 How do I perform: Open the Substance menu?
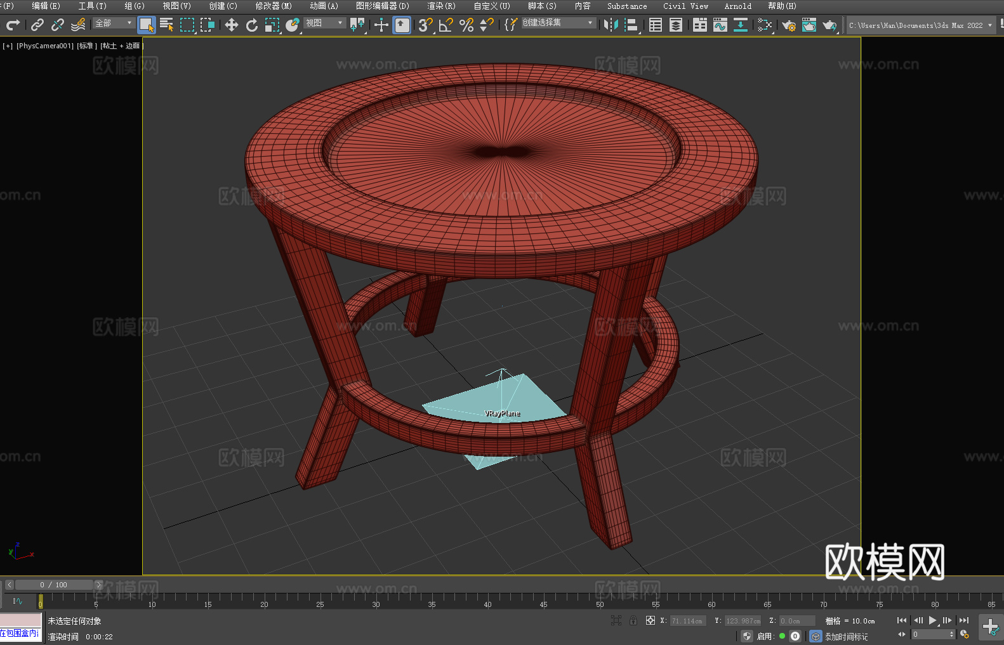tap(627, 6)
